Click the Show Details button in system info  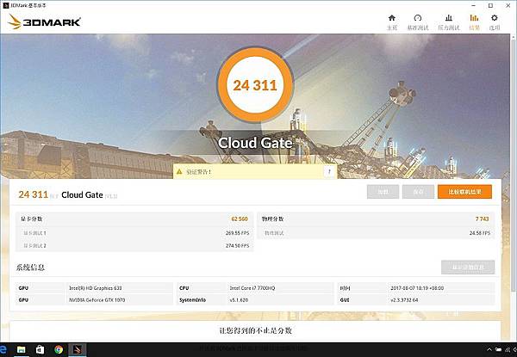(468, 268)
